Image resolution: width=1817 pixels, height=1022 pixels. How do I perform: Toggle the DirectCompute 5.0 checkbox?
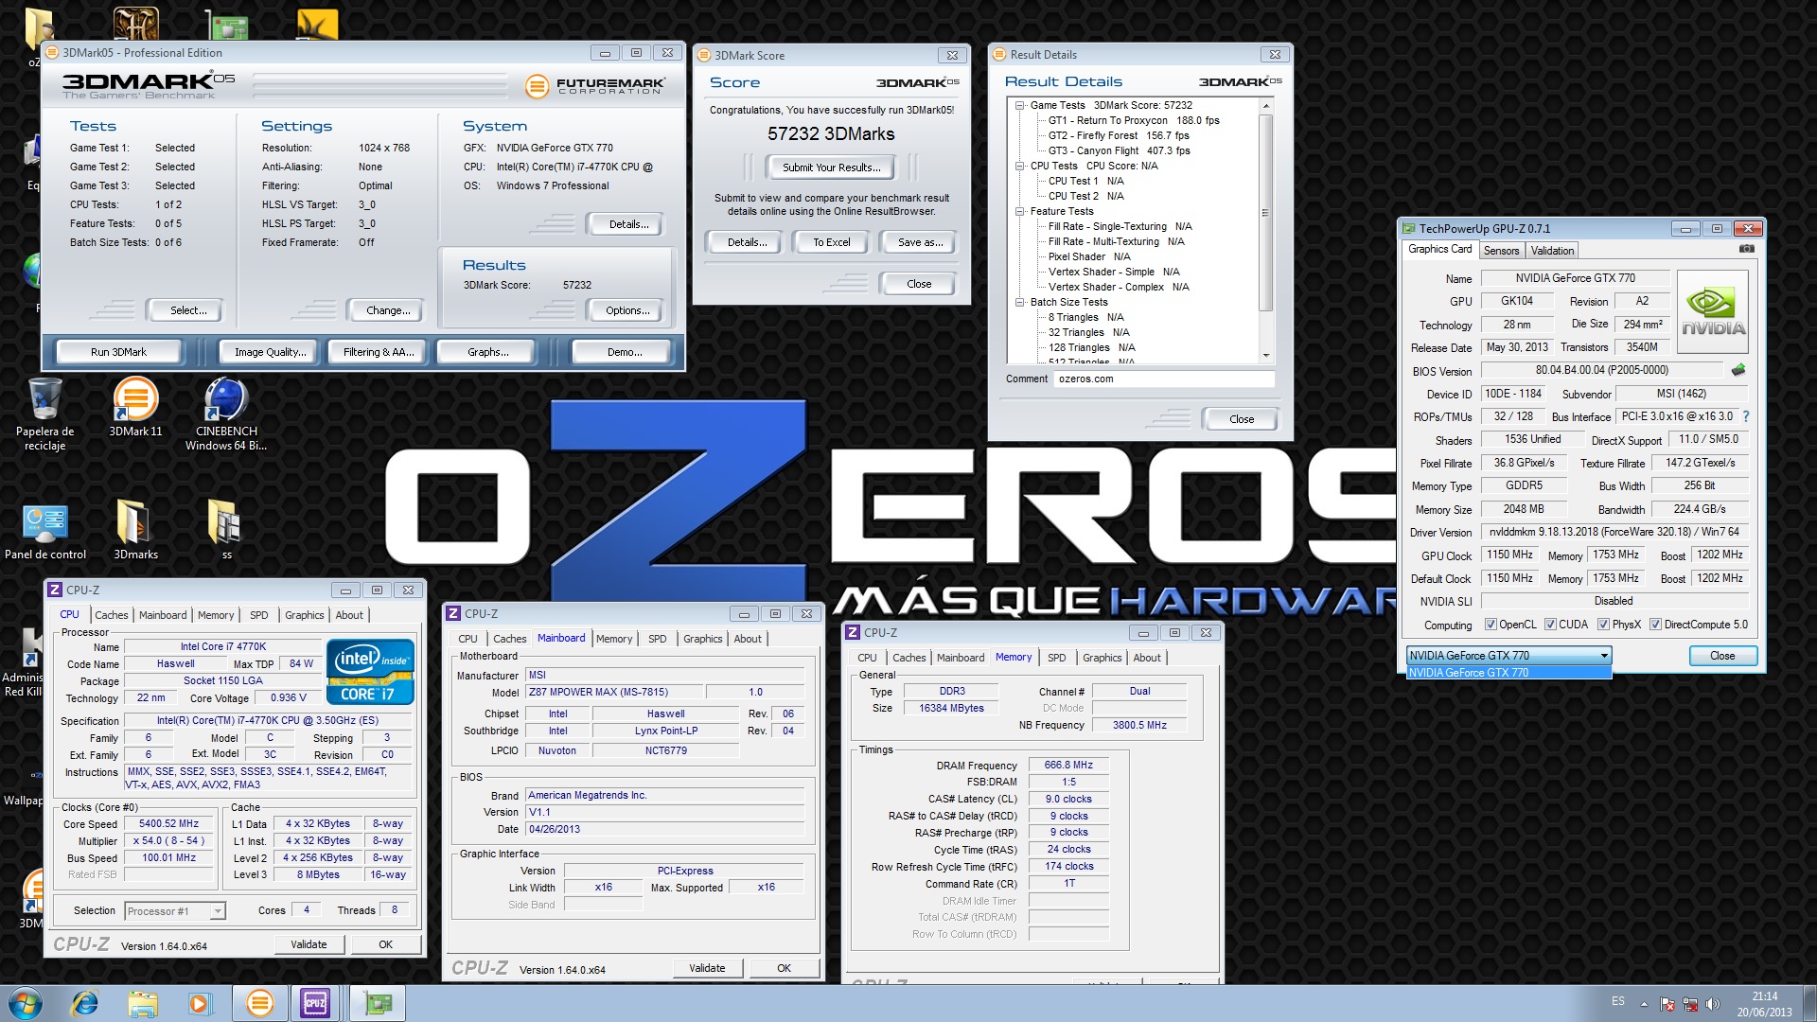point(1655,625)
